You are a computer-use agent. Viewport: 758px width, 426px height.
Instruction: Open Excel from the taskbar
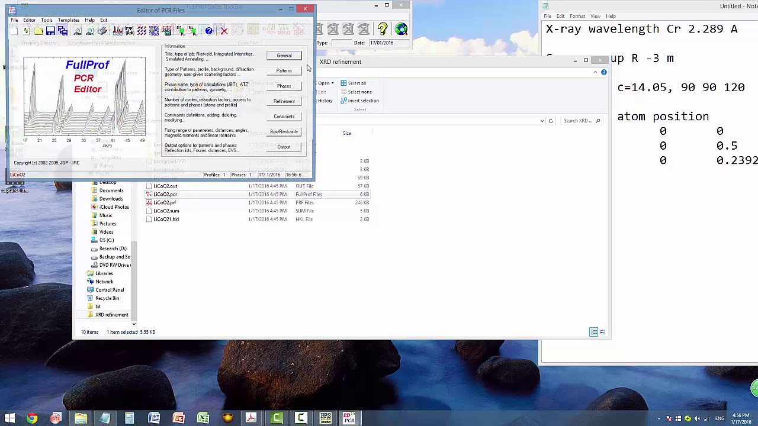203,418
